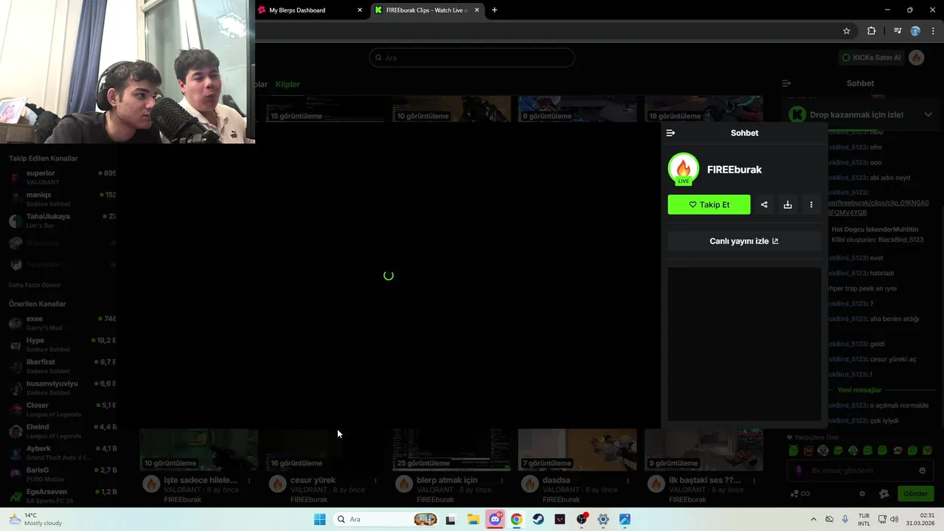The height and width of the screenshot is (531, 944).
Task: Focus the Ara search field on Kick
Action: [472, 58]
